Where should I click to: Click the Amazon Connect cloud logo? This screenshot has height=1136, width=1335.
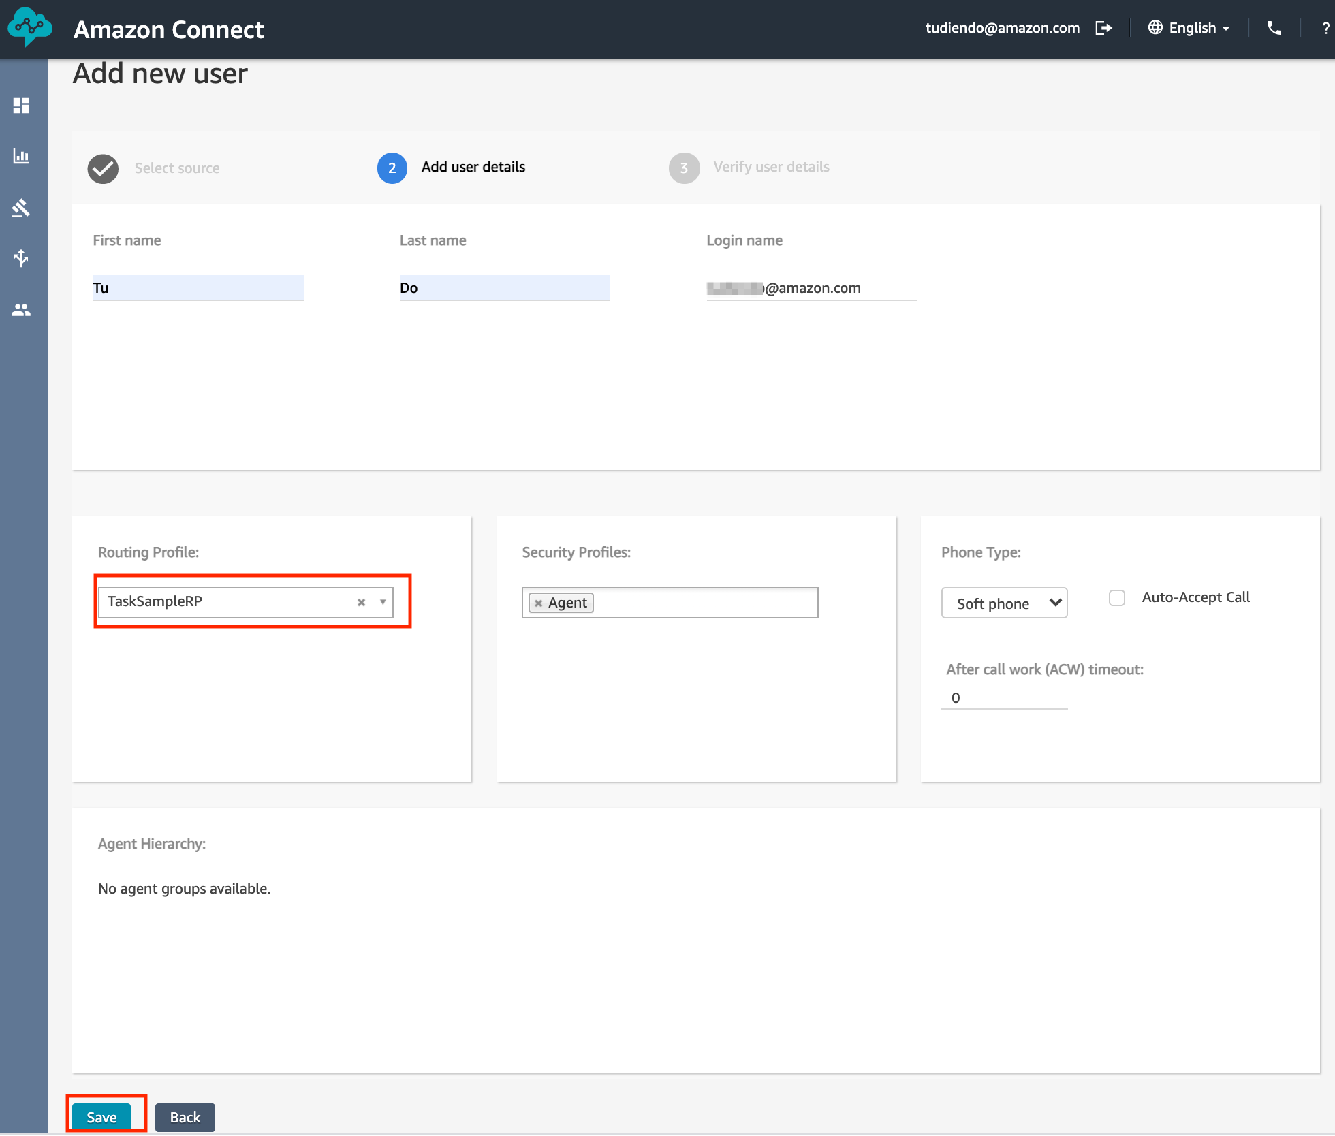pyautogui.click(x=30, y=27)
